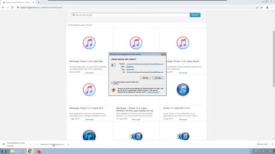Reload the Apple support page
The height and width of the screenshot is (154, 275).
tap(12, 8)
